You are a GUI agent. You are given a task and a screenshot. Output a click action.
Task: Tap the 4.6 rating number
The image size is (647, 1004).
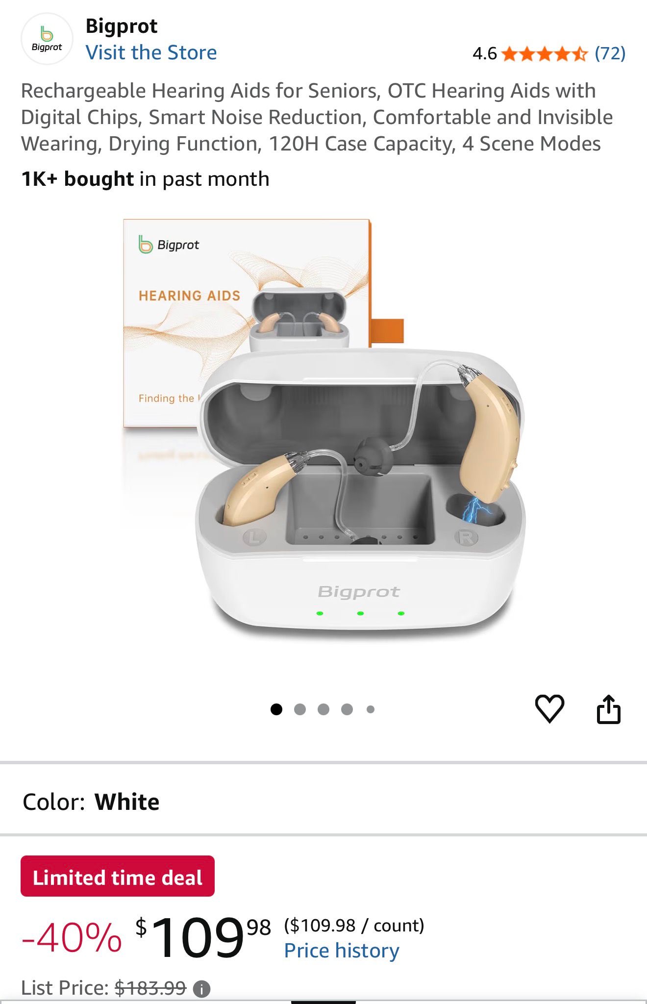[x=484, y=53]
